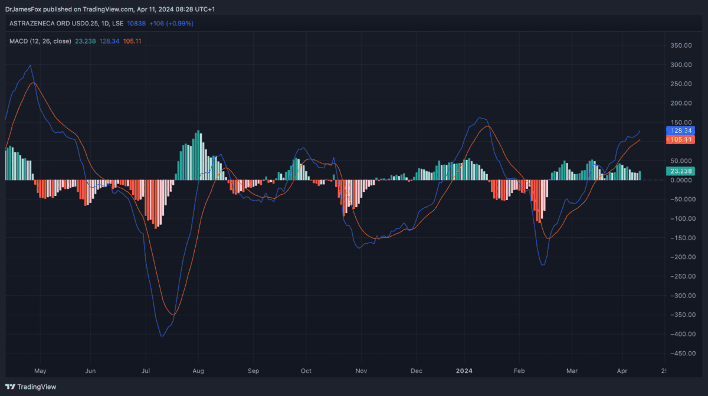Click the green 23.238 value in MACD legend
The image size is (708, 396).
86,41
